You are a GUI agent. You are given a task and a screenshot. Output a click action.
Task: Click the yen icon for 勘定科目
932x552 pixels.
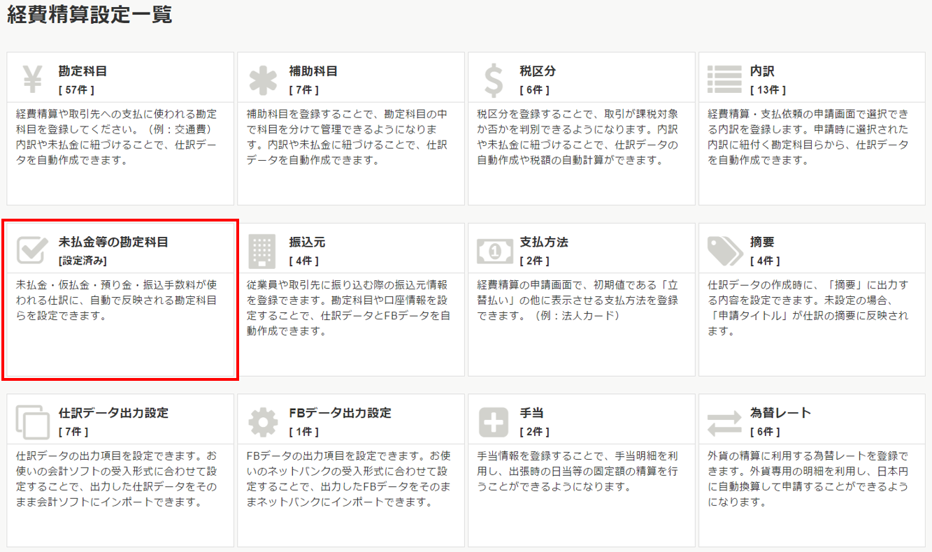pos(32,80)
